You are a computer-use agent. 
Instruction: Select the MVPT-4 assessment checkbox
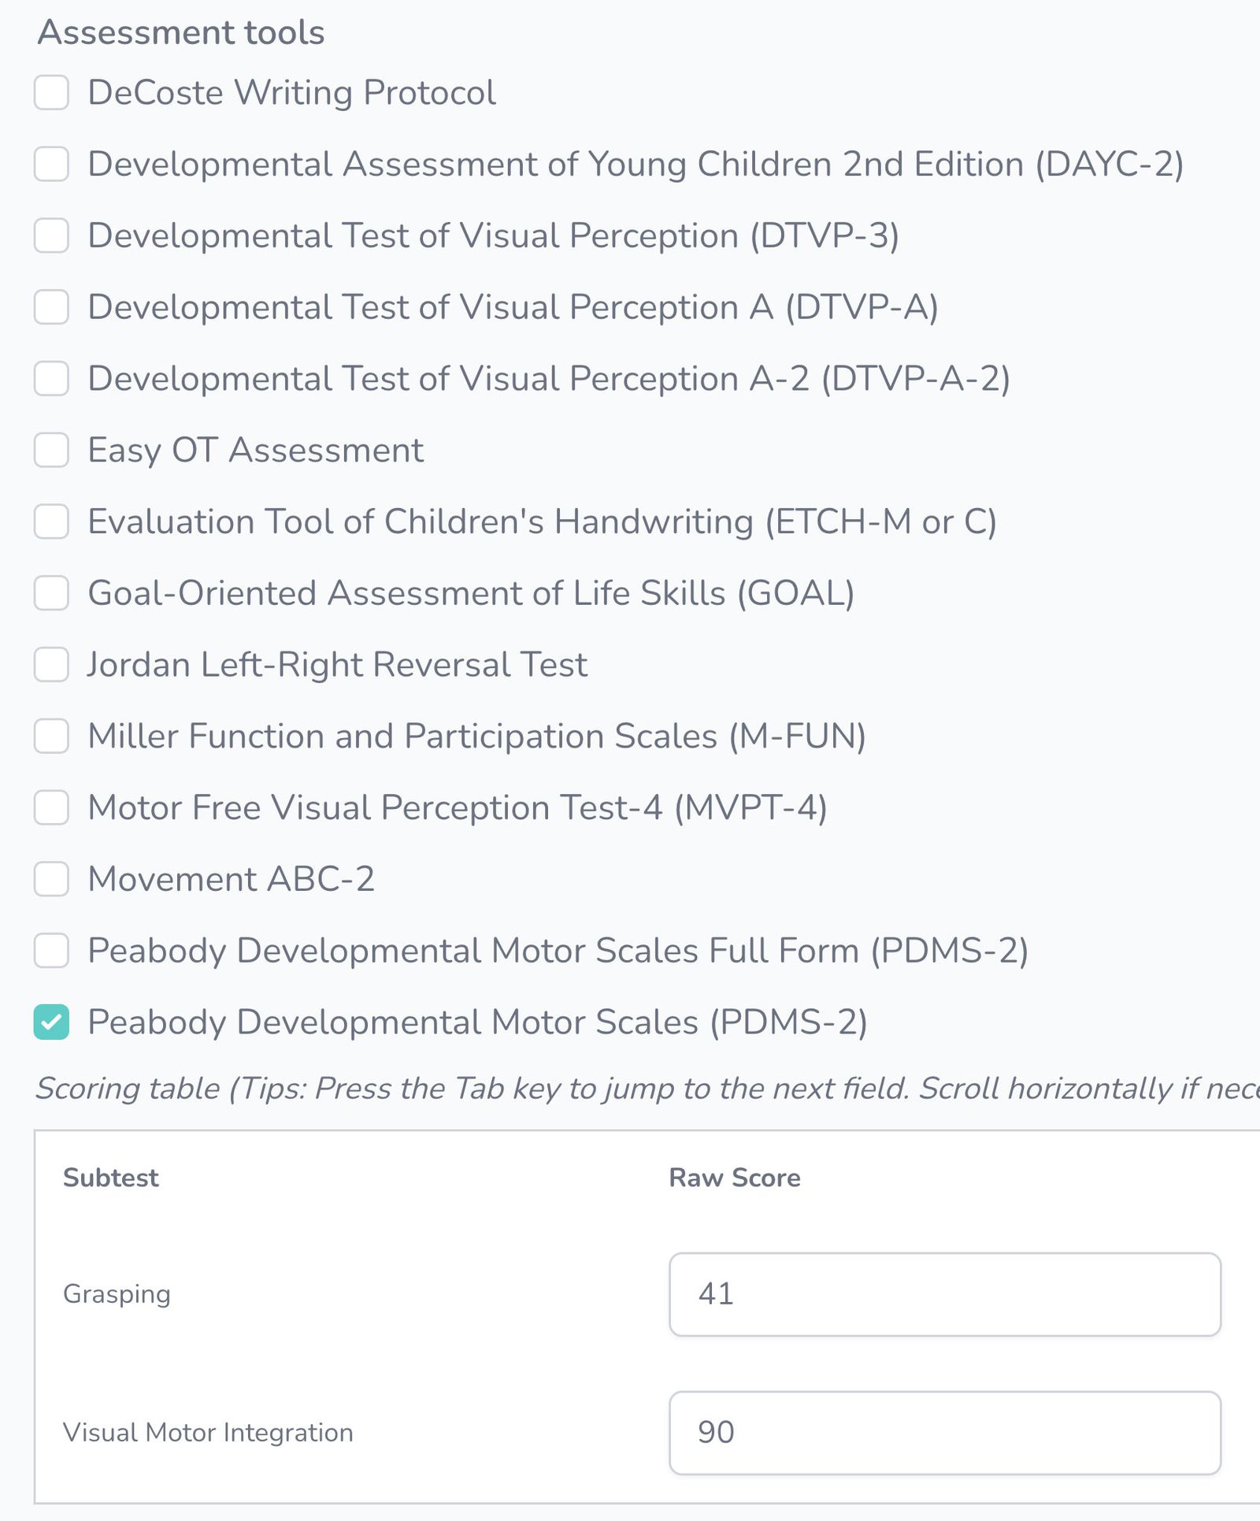(x=51, y=808)
